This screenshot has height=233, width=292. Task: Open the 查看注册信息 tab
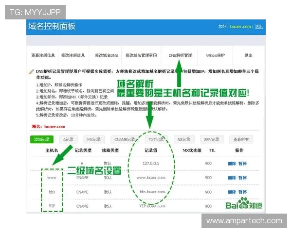click(x=43, y=55)
